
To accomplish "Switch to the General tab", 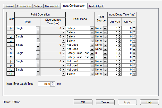I will (9, 6).
